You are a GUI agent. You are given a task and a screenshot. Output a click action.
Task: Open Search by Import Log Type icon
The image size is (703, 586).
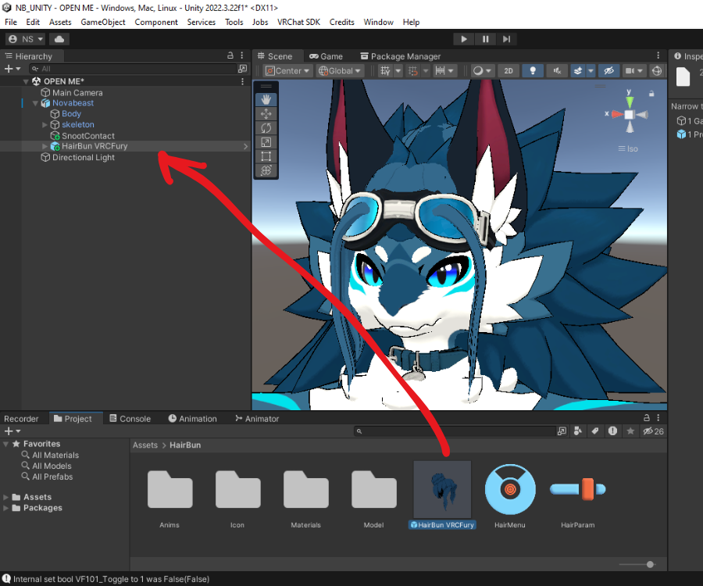coord(612,431)
